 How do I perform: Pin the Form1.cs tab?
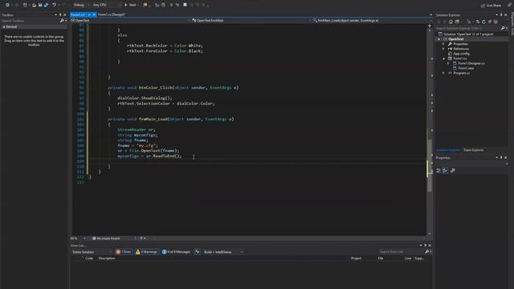89,14
